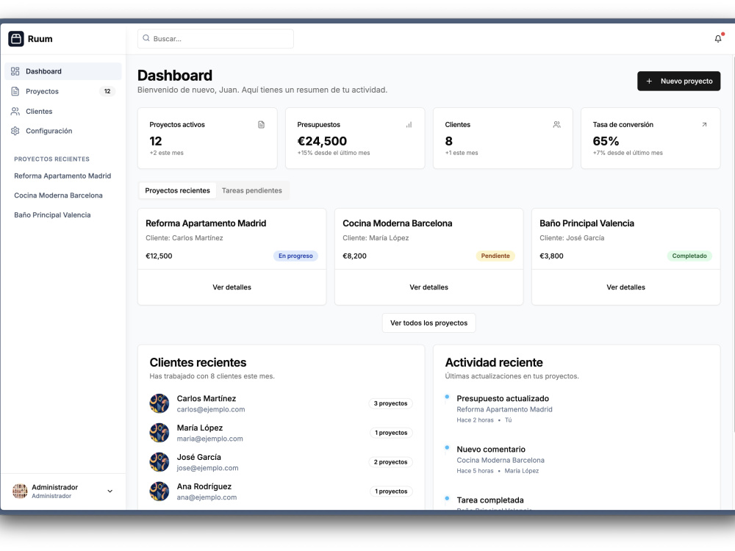The height and width of the screenshot is (551, 735).
Task: Click the €24,500 Presupuestos value
Action: point(322,141)
